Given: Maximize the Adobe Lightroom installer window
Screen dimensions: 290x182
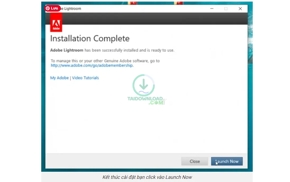Looking at the screenshot, I should 226,9.
